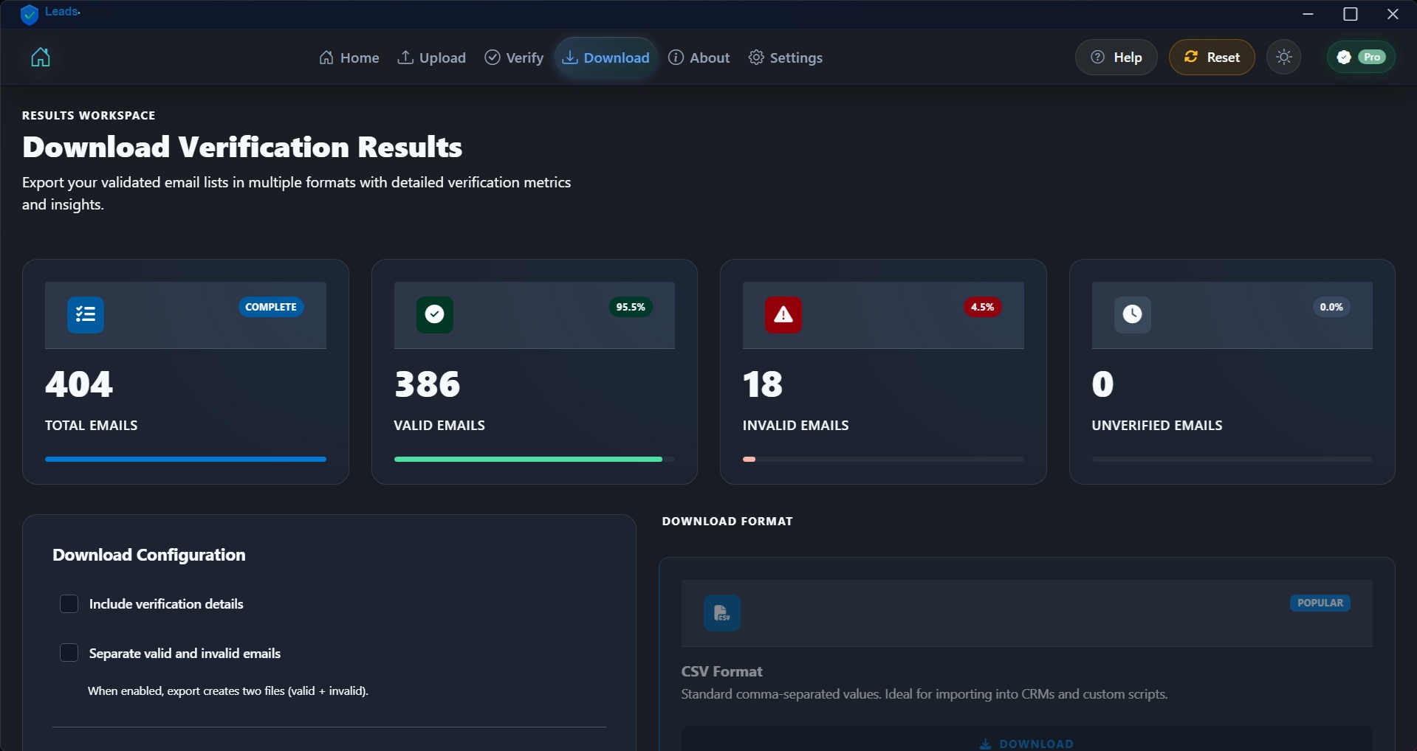The image size is (1417, 751).
Task: Click the total emails list icon
Action: click(x=86, y=315)
